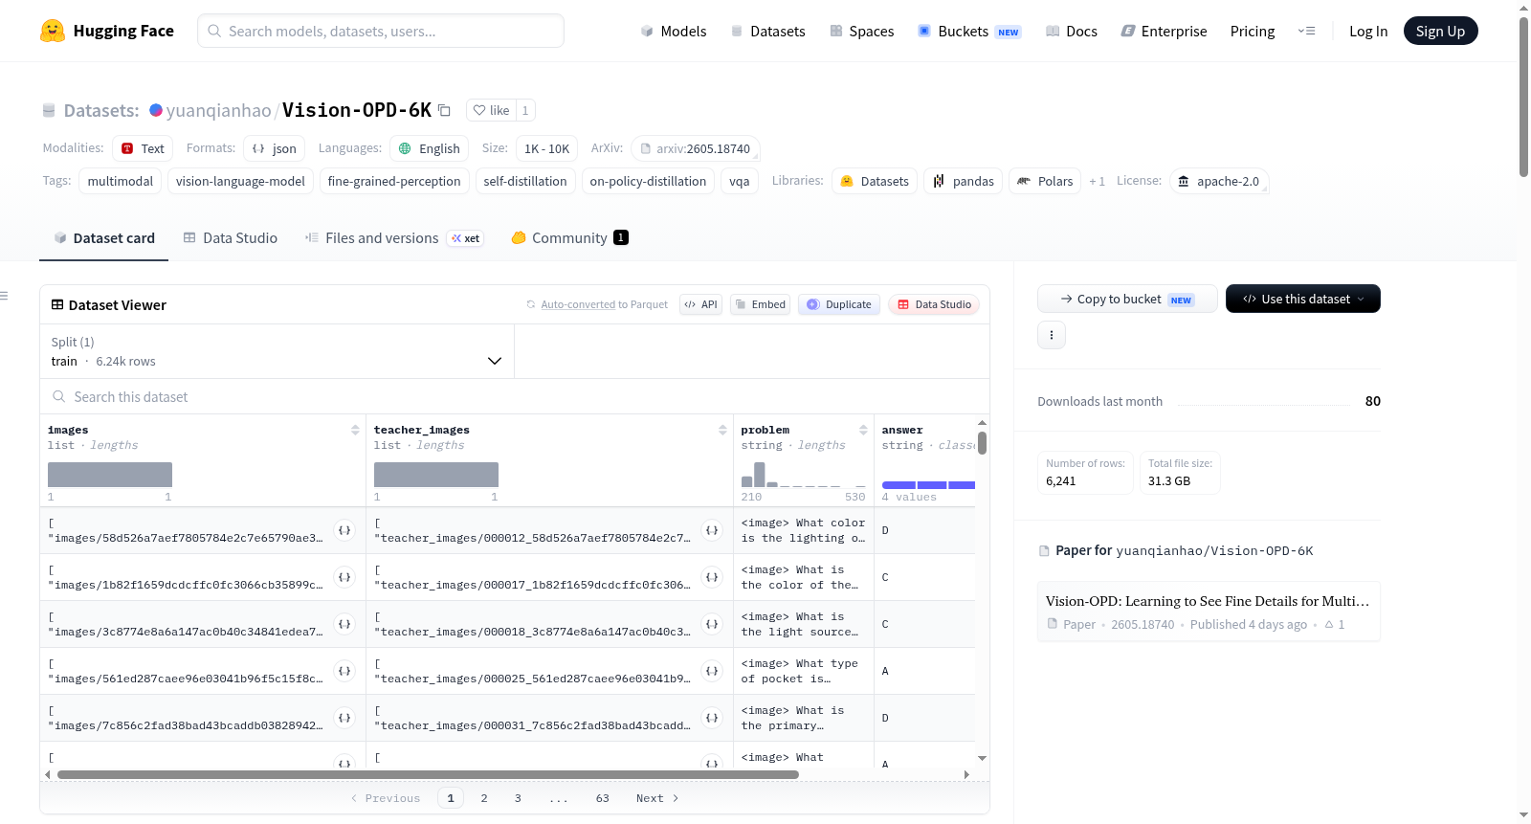Expand the images cell in the 58d526a row

click(344, 530)
